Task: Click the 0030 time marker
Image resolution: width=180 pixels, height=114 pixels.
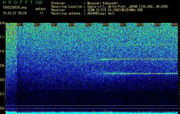Action: click(174, 25)
